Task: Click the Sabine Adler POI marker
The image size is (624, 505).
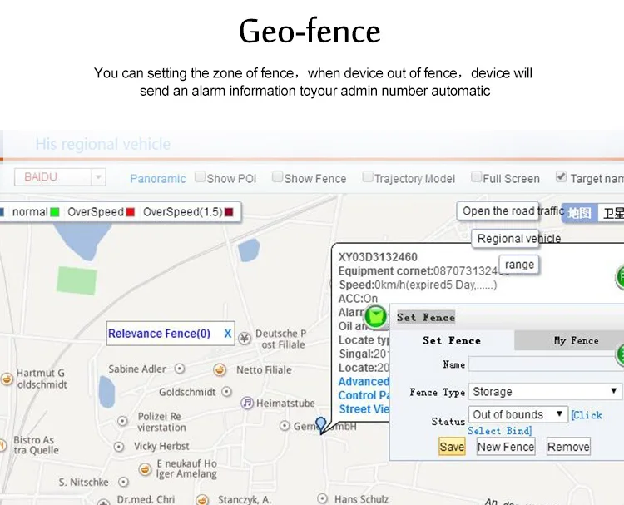Action: (x=180, y=369)
